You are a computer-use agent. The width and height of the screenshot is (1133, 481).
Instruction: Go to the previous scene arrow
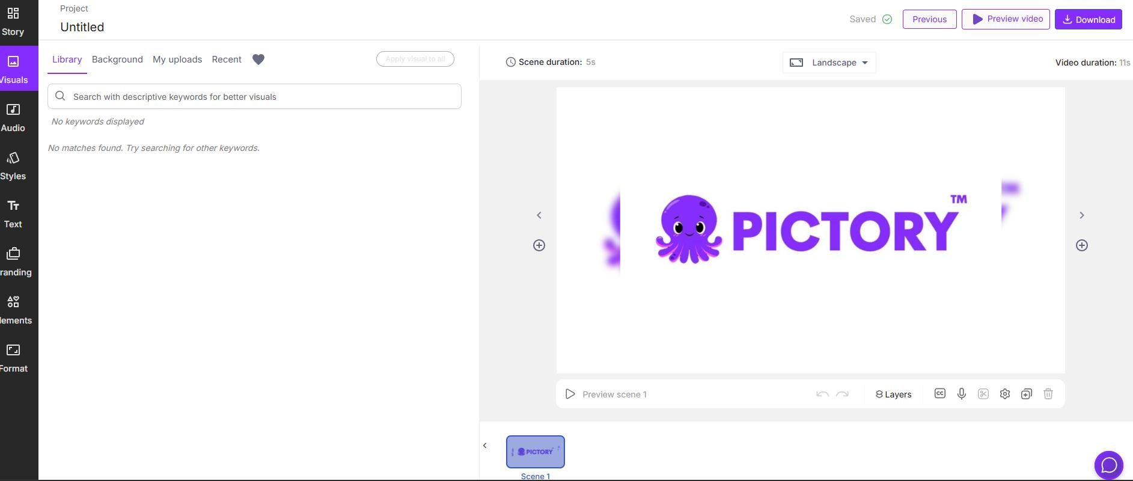point(539,215)
